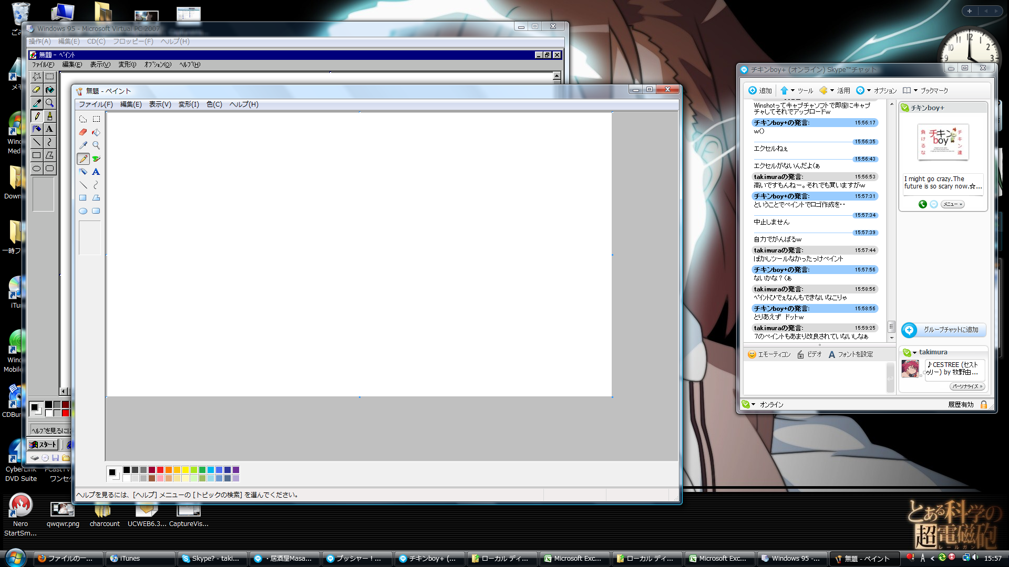Viewport: 1009px width, 567px height.
Task: Select the blue text tool in Vista Paint
Action: coord(96,172)
